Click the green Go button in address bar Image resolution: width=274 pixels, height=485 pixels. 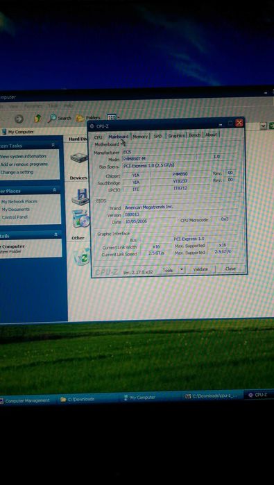pyautogui.click(x=271, y=126)
